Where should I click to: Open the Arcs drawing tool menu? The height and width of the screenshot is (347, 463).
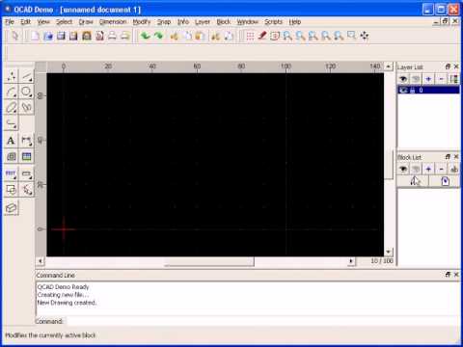pyautogui.click(x=12, y=92)
